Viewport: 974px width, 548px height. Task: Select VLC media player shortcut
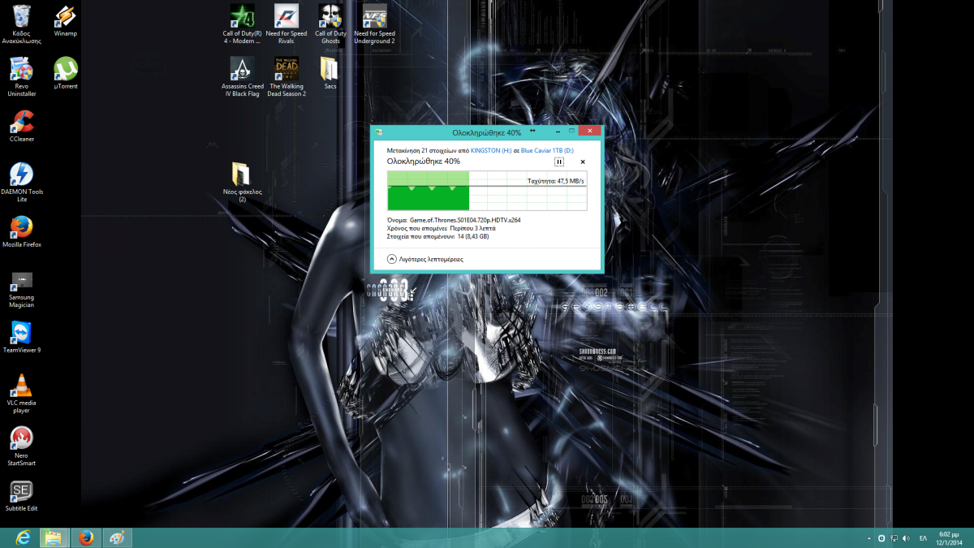[22, 393]
